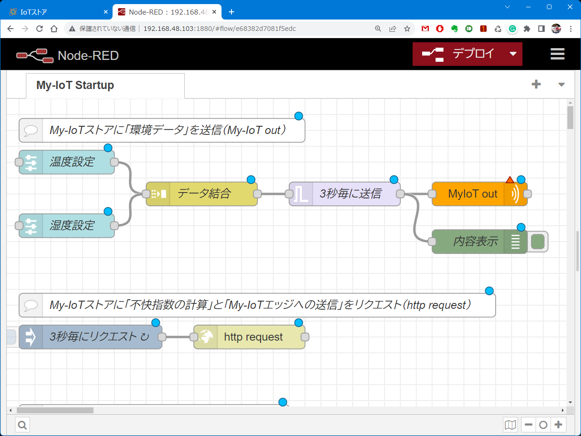This screenshot has height=436, width=581.
Task: Click the Node-RED logo in header
Action: (x=68, y=55)
